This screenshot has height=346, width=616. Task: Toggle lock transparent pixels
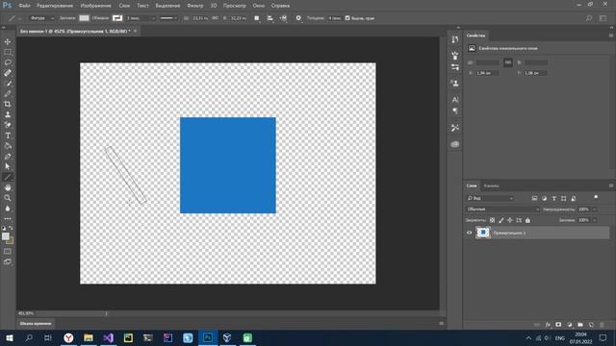pyautogui.click(x=492, y=220)
